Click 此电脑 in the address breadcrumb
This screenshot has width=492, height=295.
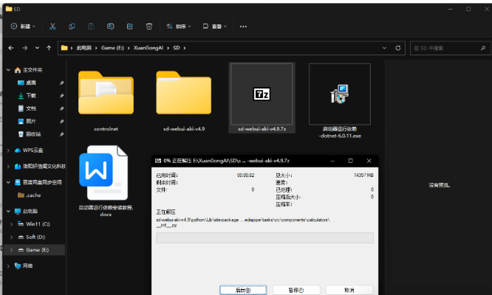[x=83, y=48]
